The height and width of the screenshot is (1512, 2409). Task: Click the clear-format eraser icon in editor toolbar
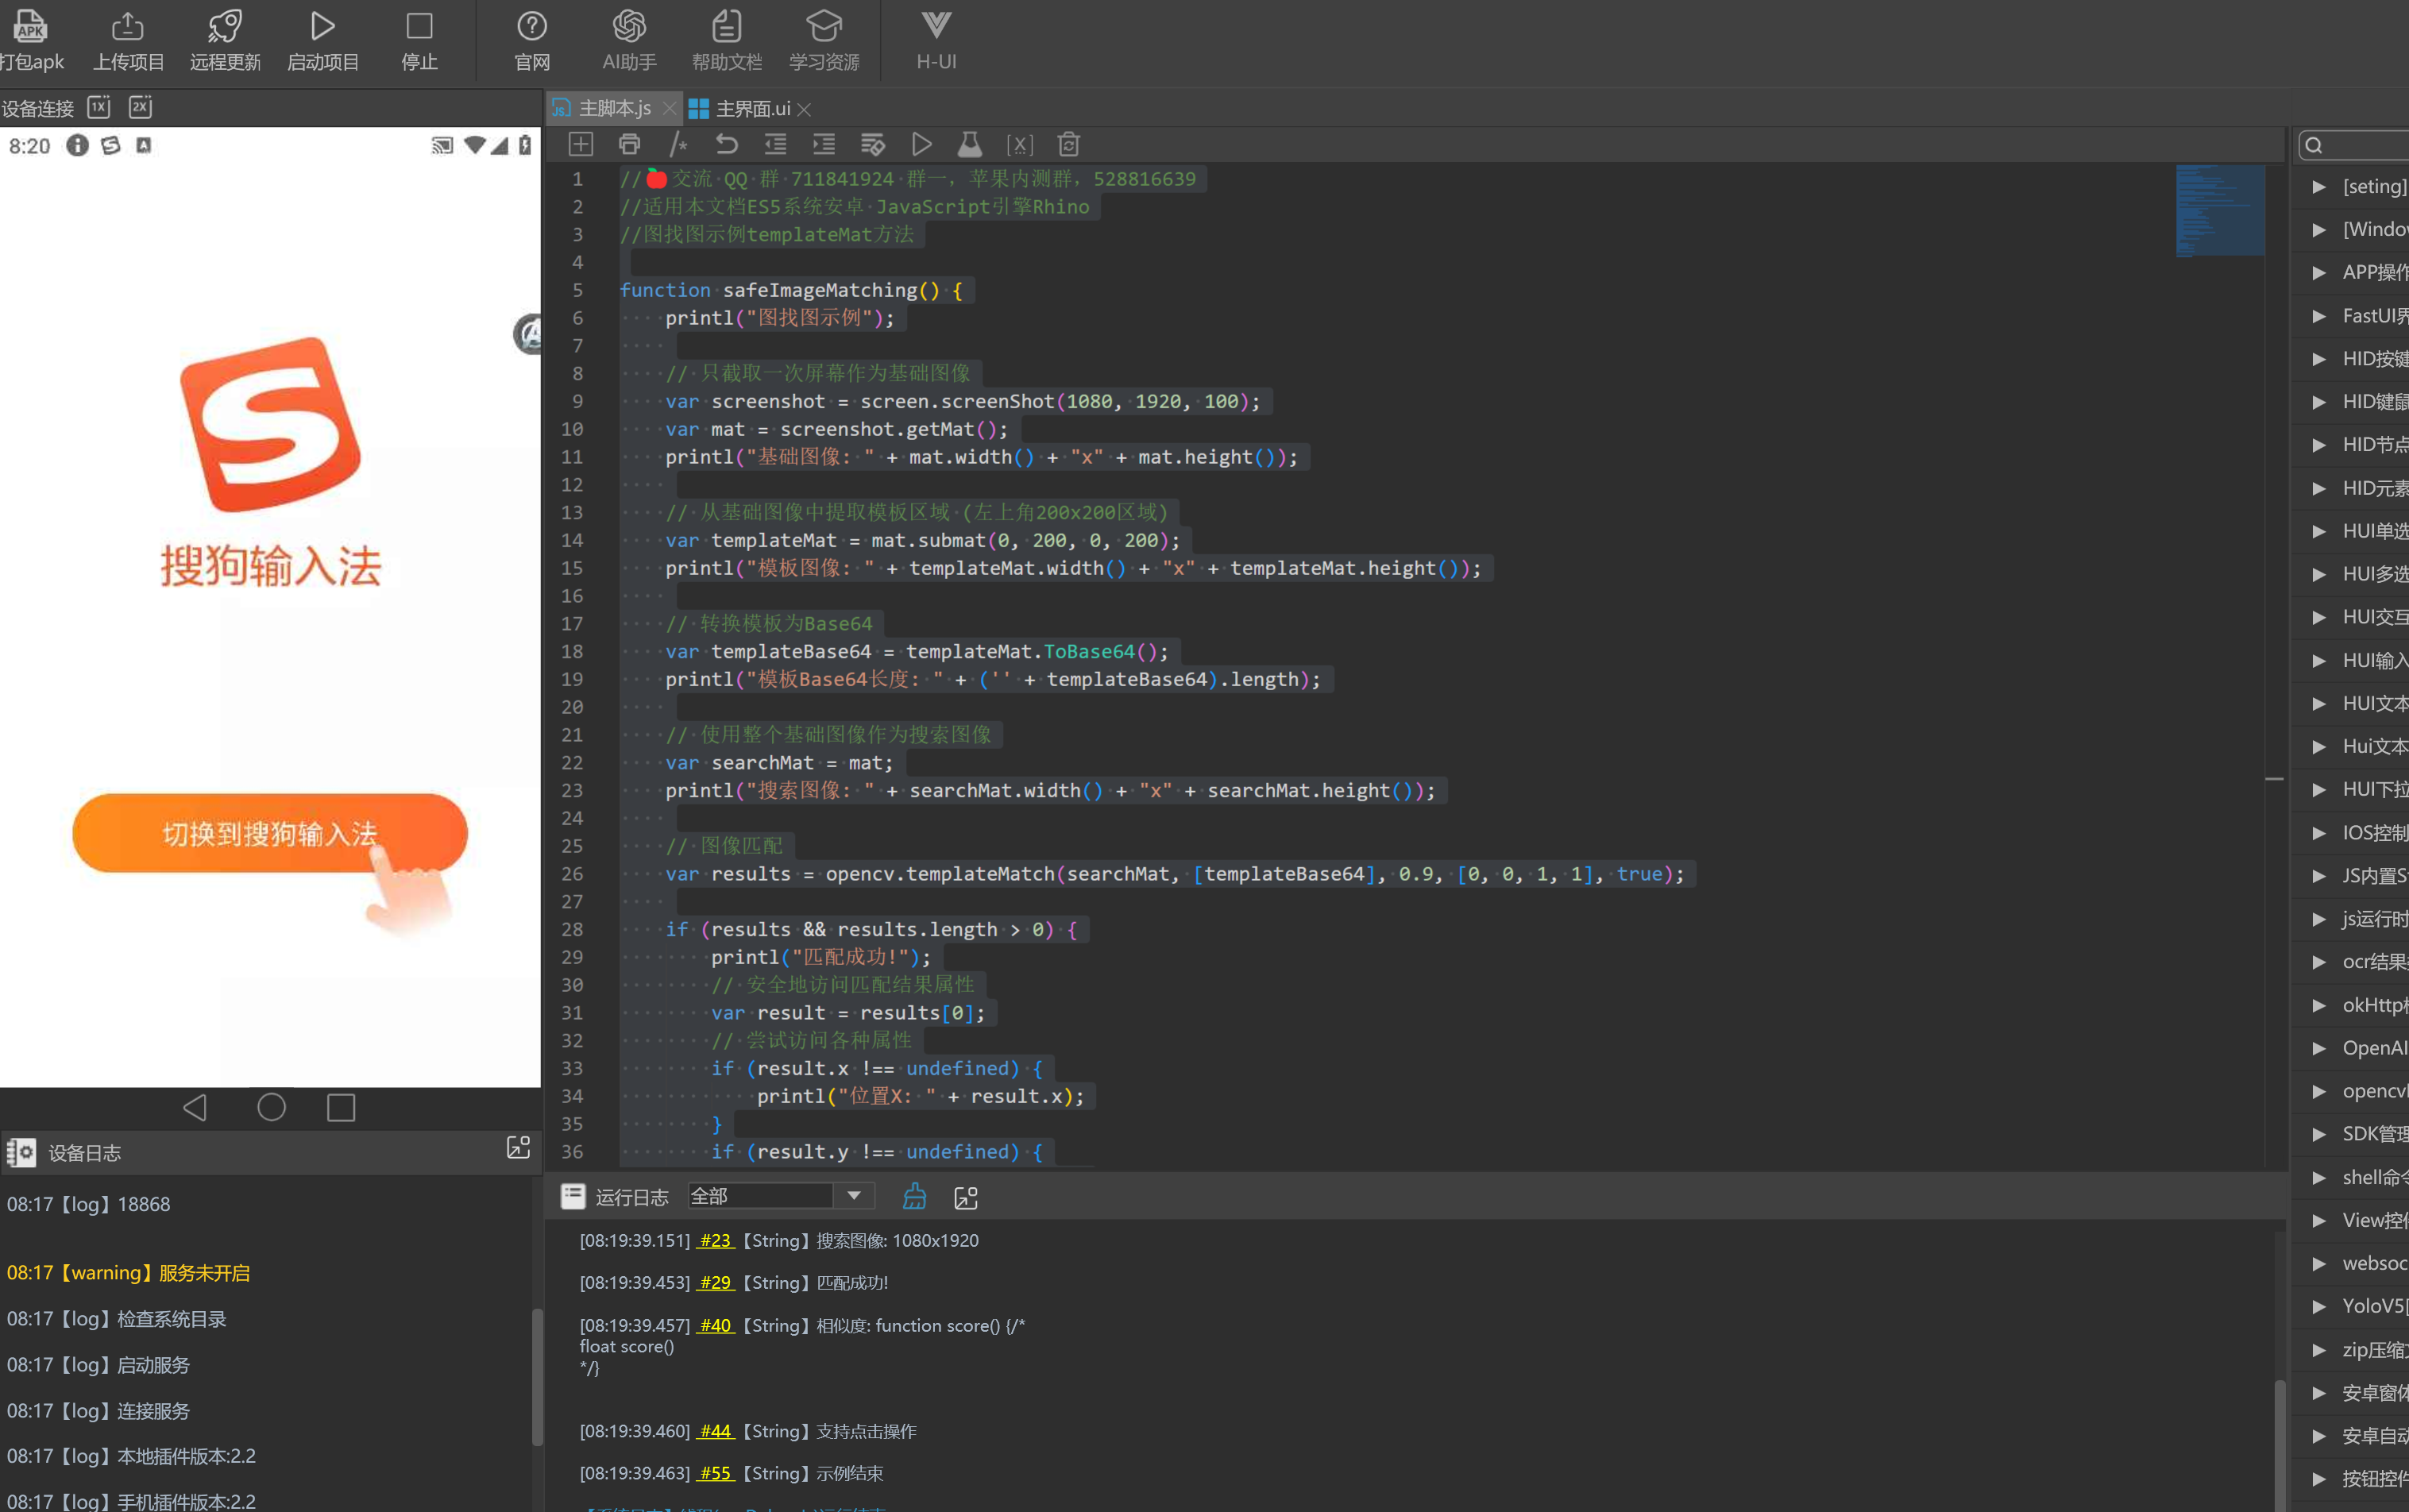click(x=872, y=145)
